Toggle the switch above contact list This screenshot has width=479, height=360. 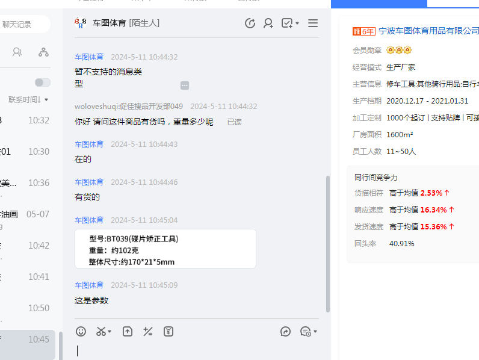pos(42,82)
